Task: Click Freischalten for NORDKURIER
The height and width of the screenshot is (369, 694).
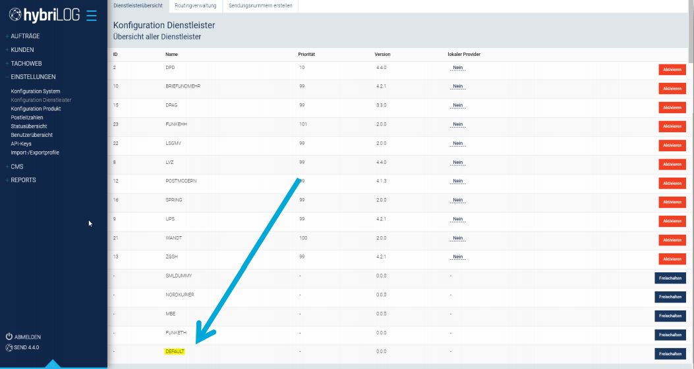Action: pyautogui.click(x=670, y=297)
